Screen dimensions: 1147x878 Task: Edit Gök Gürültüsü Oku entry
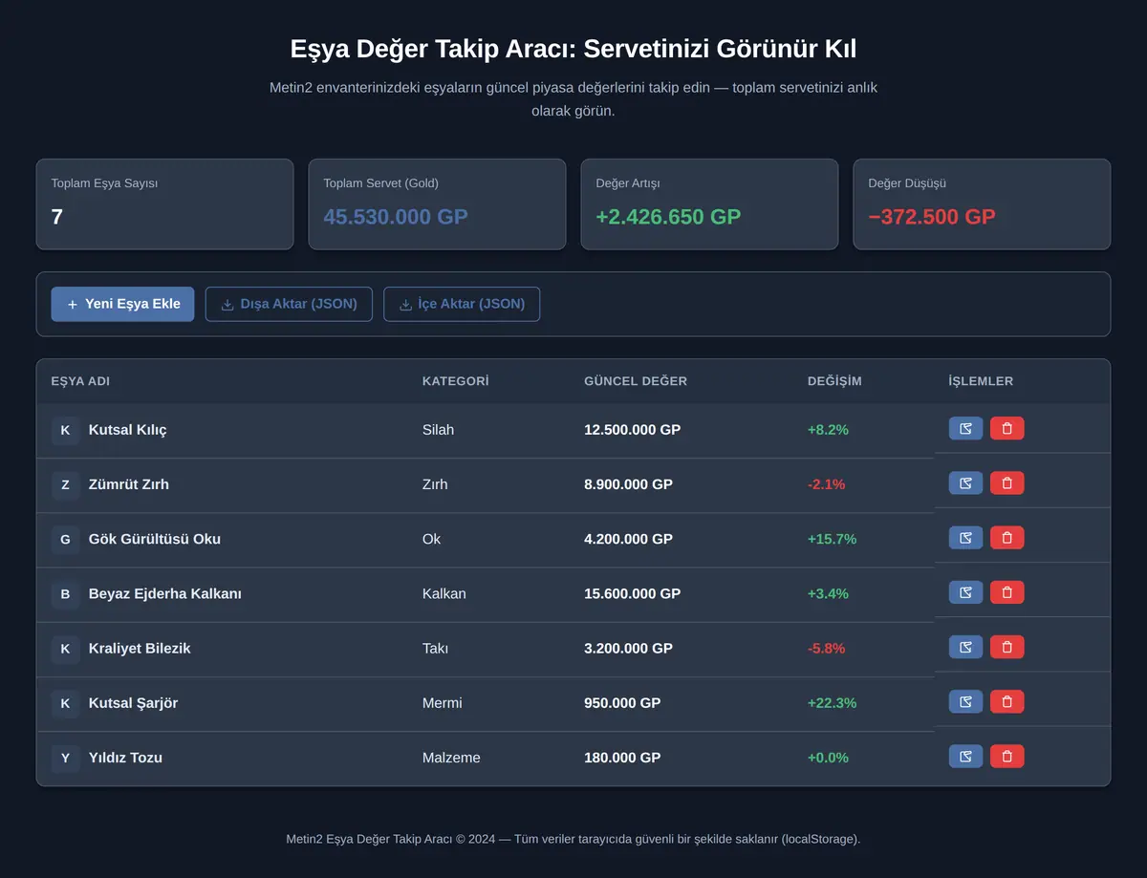[x=965, y=537]
